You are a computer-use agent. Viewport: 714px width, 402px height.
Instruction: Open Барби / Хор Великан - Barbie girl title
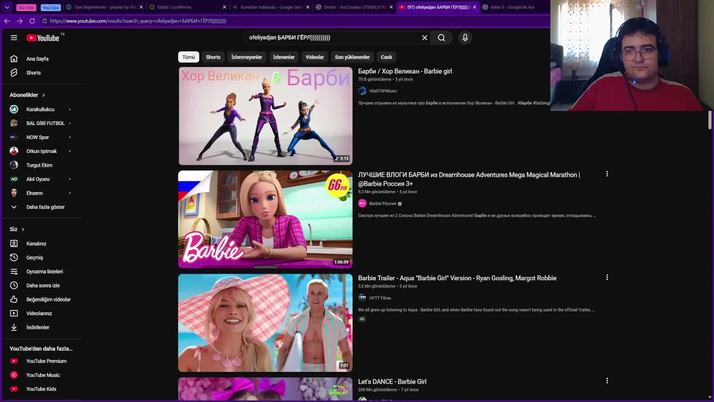[x=405, y=71]
